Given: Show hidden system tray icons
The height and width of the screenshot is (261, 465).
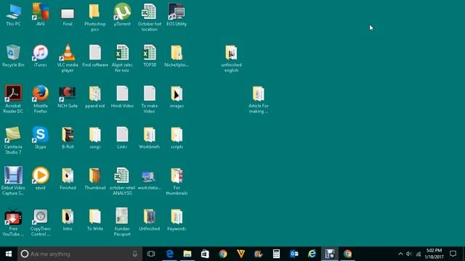Looking at the screenshot, I should tap(400, 254).
